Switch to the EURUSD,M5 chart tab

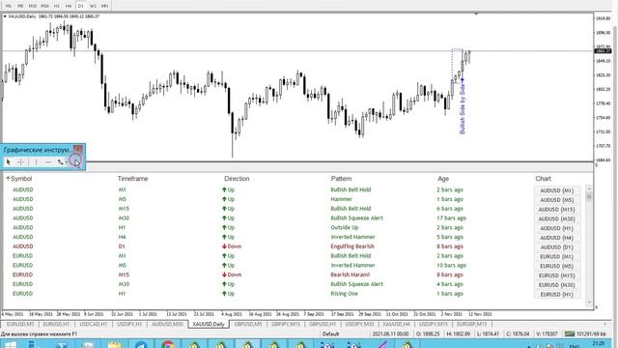[20, 324]
